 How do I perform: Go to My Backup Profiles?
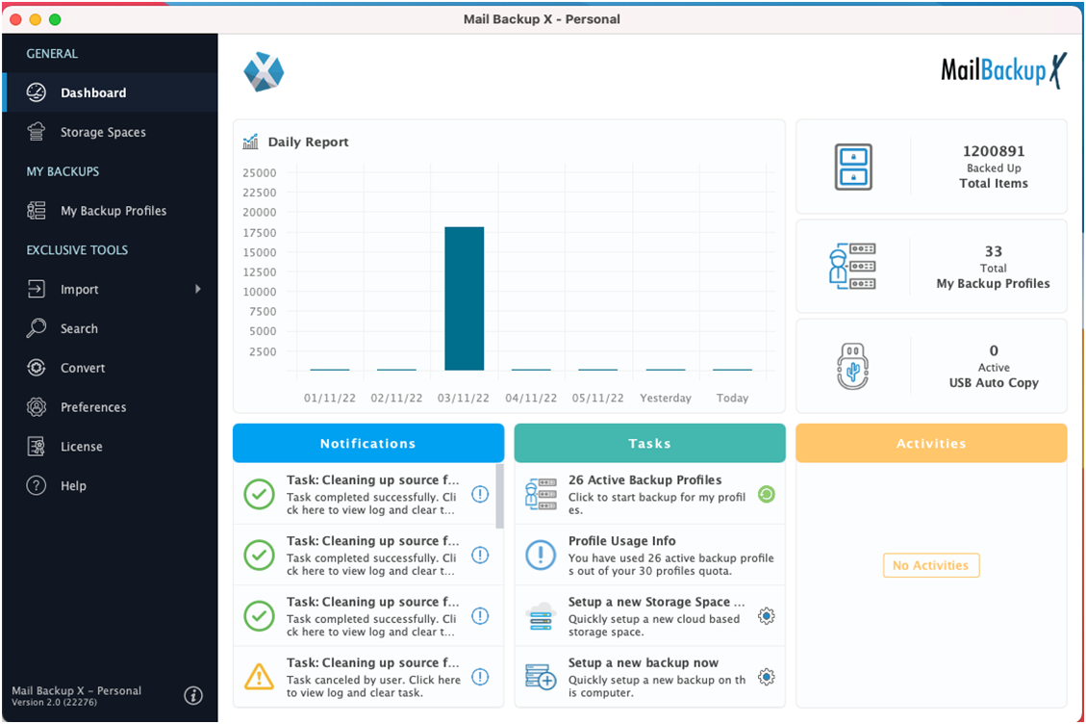pos(110,210)
